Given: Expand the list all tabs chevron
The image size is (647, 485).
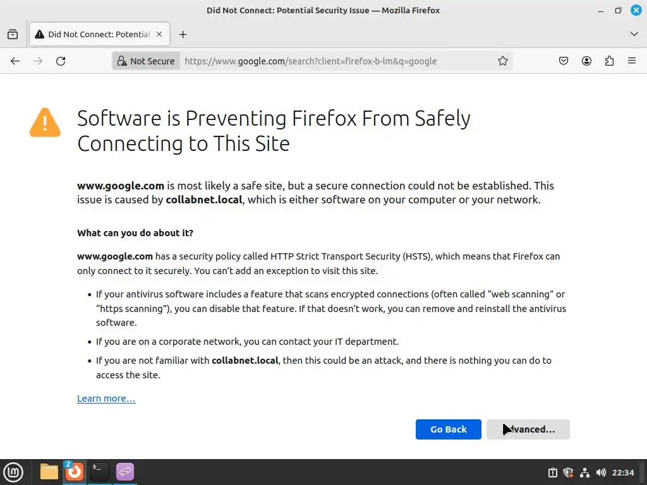Looking at the screenshot, I should tap(634, 33).
